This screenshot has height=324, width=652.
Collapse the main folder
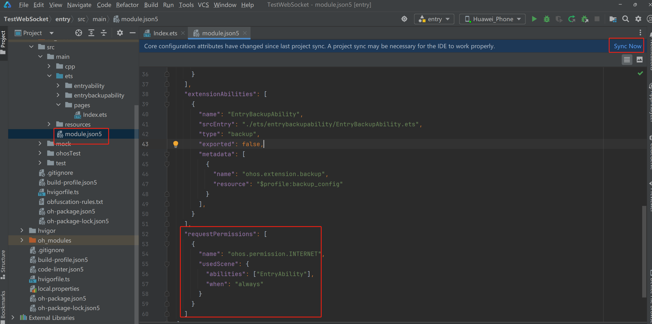[40, 56]
